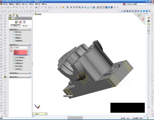Select the Zoom to Area tool
154x120 pixels.
(x=74, y=7)
